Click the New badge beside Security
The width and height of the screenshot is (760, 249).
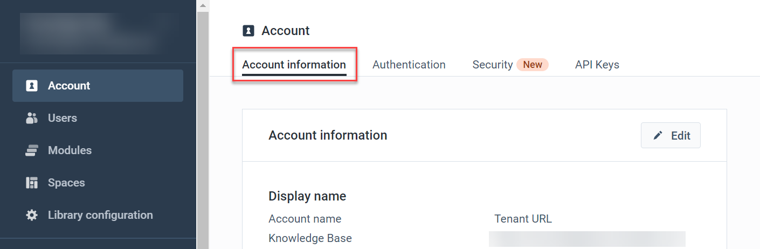pyautogui.click(x=533, y=65)
